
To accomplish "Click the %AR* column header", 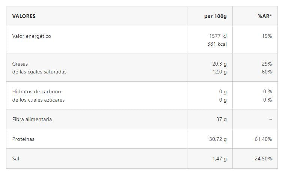I will pyautogui.click(x=265, y=16).
